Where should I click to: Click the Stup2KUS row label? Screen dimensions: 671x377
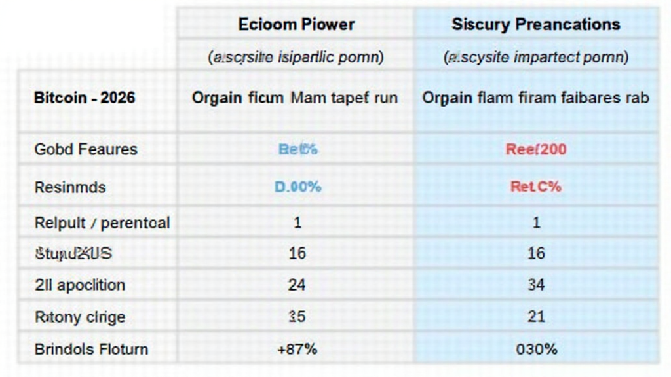coord(73,253)
